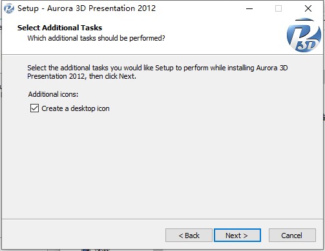Go to the previous step with Back
Screen dimensions: 325x251
(x=189, y=236)
